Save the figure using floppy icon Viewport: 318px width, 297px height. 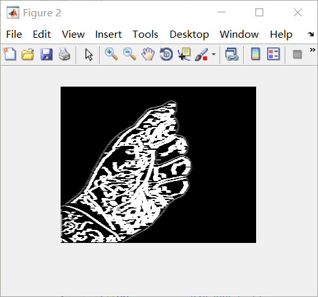(46, 54)
